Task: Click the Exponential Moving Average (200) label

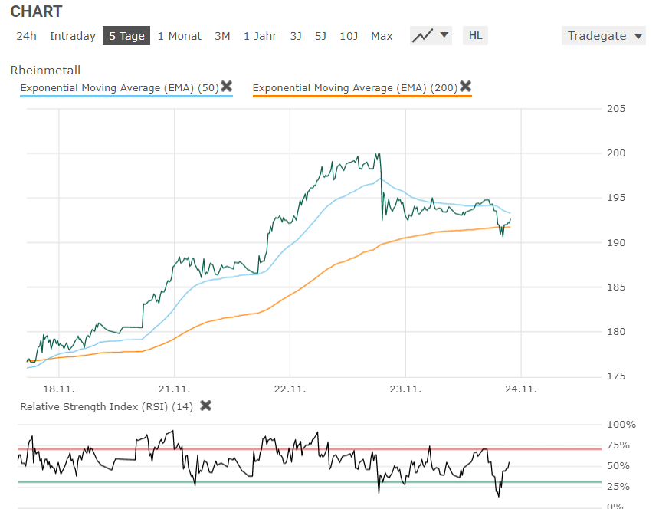Action: pos(354,87)
